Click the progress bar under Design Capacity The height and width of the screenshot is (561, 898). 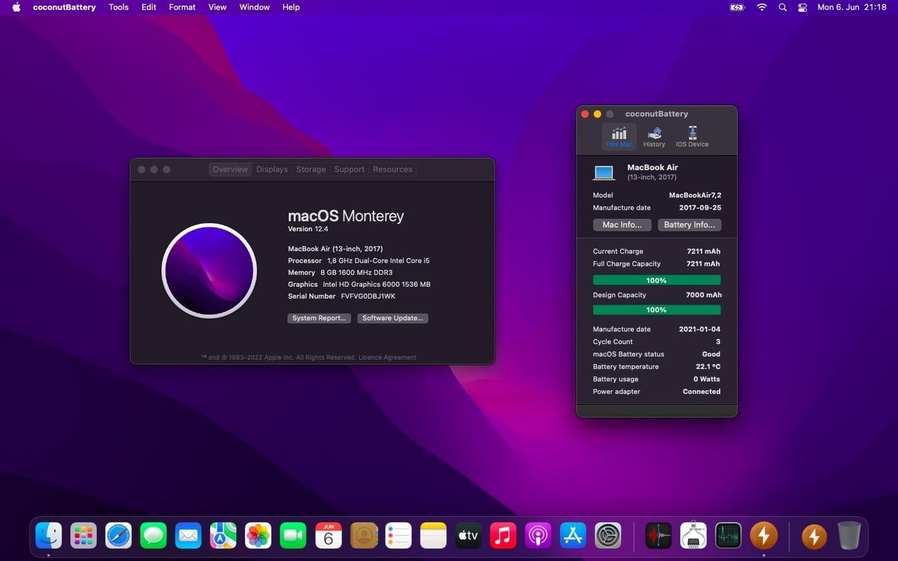tap(656, 310)
